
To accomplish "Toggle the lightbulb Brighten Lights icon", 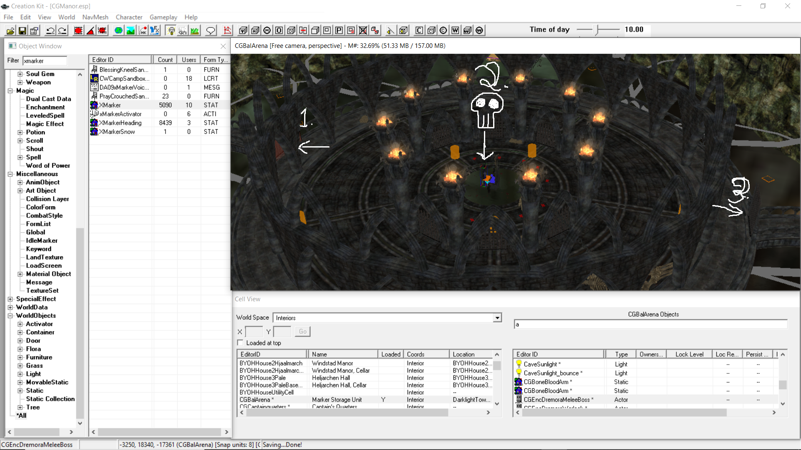I will click(x=171, y=30).
